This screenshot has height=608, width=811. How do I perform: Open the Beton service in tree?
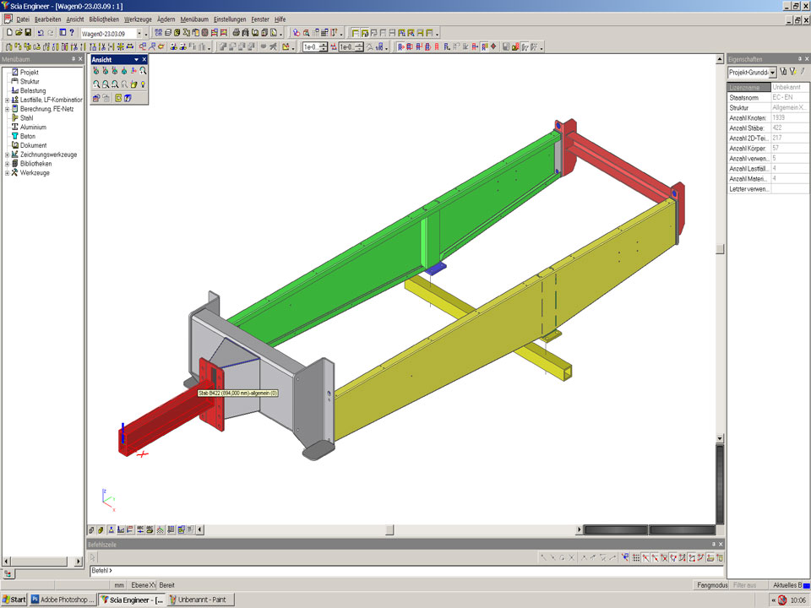tap(27, 136)
